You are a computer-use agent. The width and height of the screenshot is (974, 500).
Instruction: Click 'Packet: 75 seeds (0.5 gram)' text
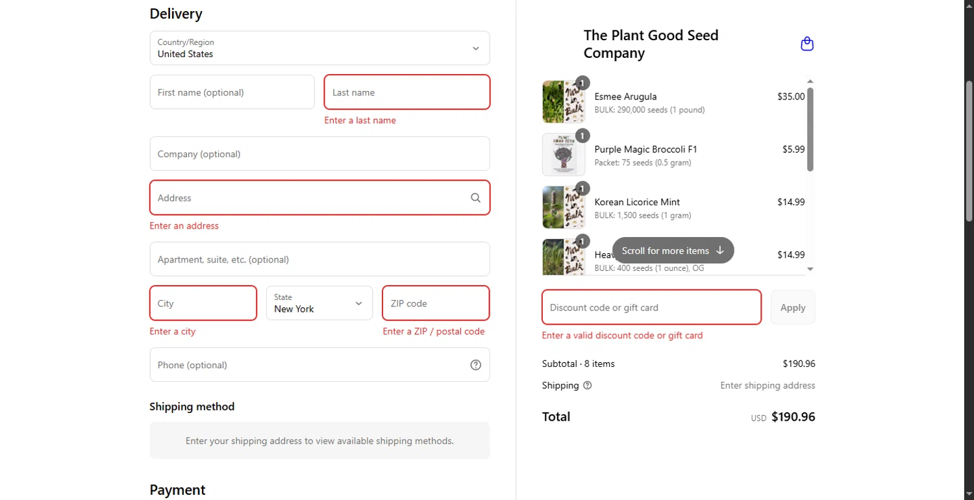pos(643,162)
